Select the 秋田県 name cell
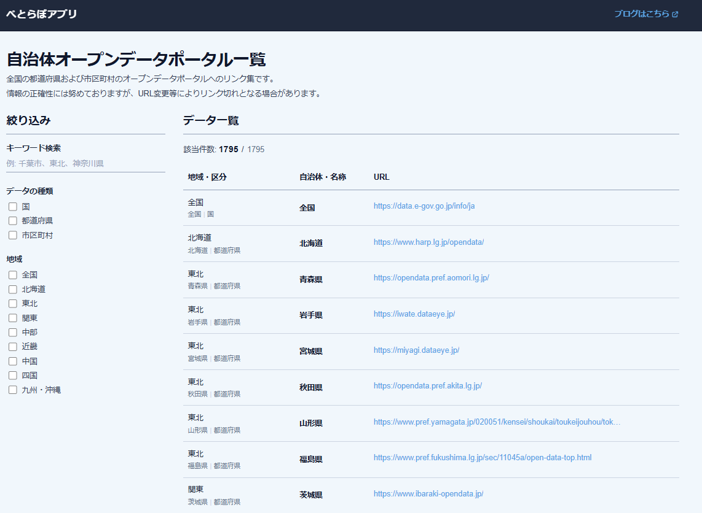702x513 pixels. (x=311, y=387)
